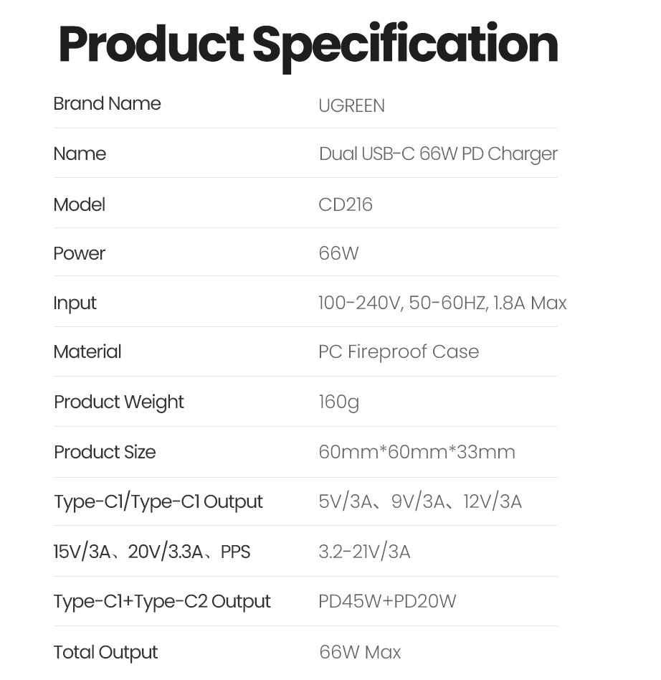
Task: Click the PD45W+PD20W value
Action: 387,601
